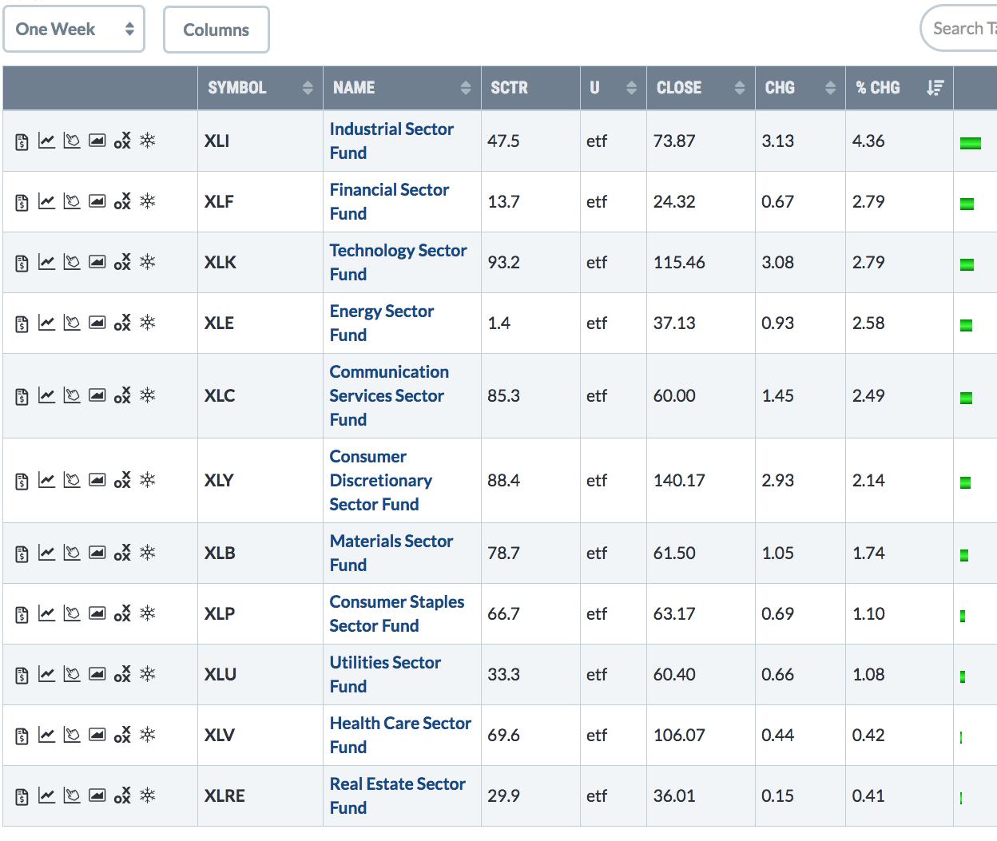
Task: Click the green change bar for XLI
Action: (970, 143)
